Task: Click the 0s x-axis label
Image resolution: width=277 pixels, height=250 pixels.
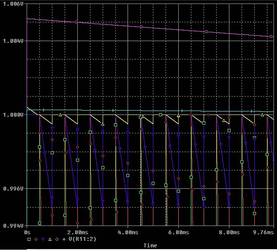Action: pos(27,232)
